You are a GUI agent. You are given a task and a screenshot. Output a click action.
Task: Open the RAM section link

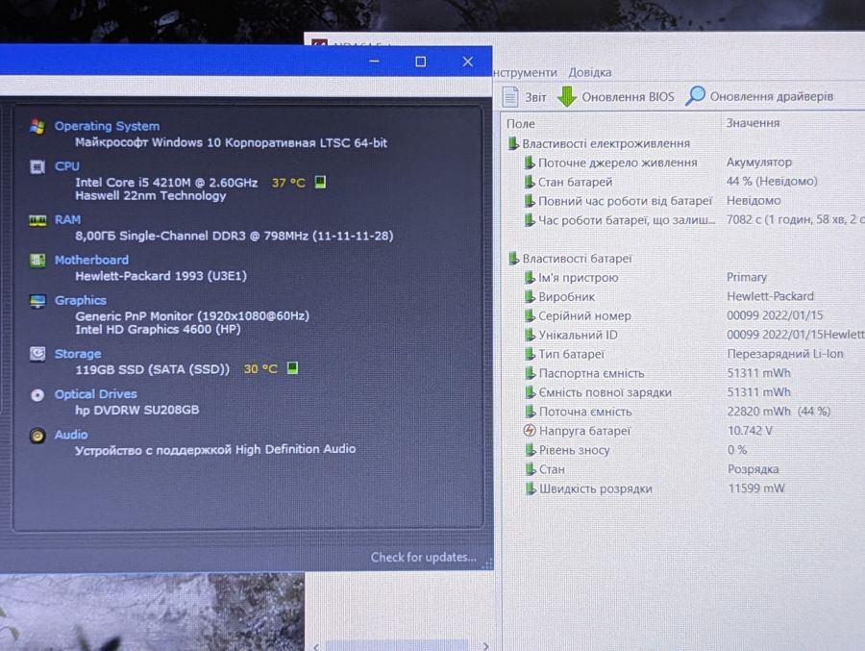tap(67, 220)
